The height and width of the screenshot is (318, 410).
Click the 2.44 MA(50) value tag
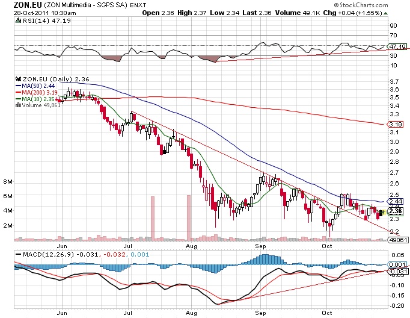click(396, 201)
